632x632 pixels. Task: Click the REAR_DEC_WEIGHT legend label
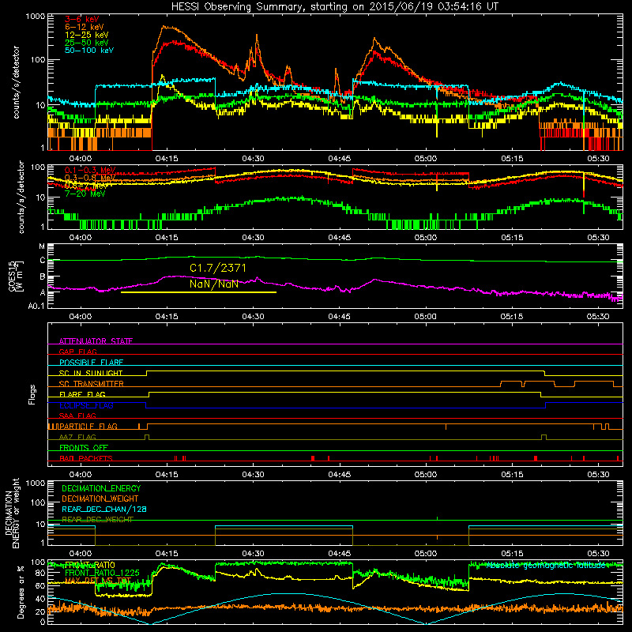[x=97, y=520]
